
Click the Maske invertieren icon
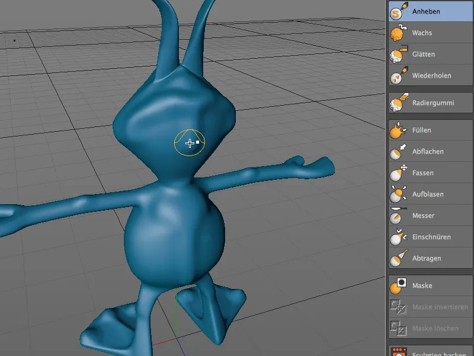pyautogui.click(x=398, y=307)
